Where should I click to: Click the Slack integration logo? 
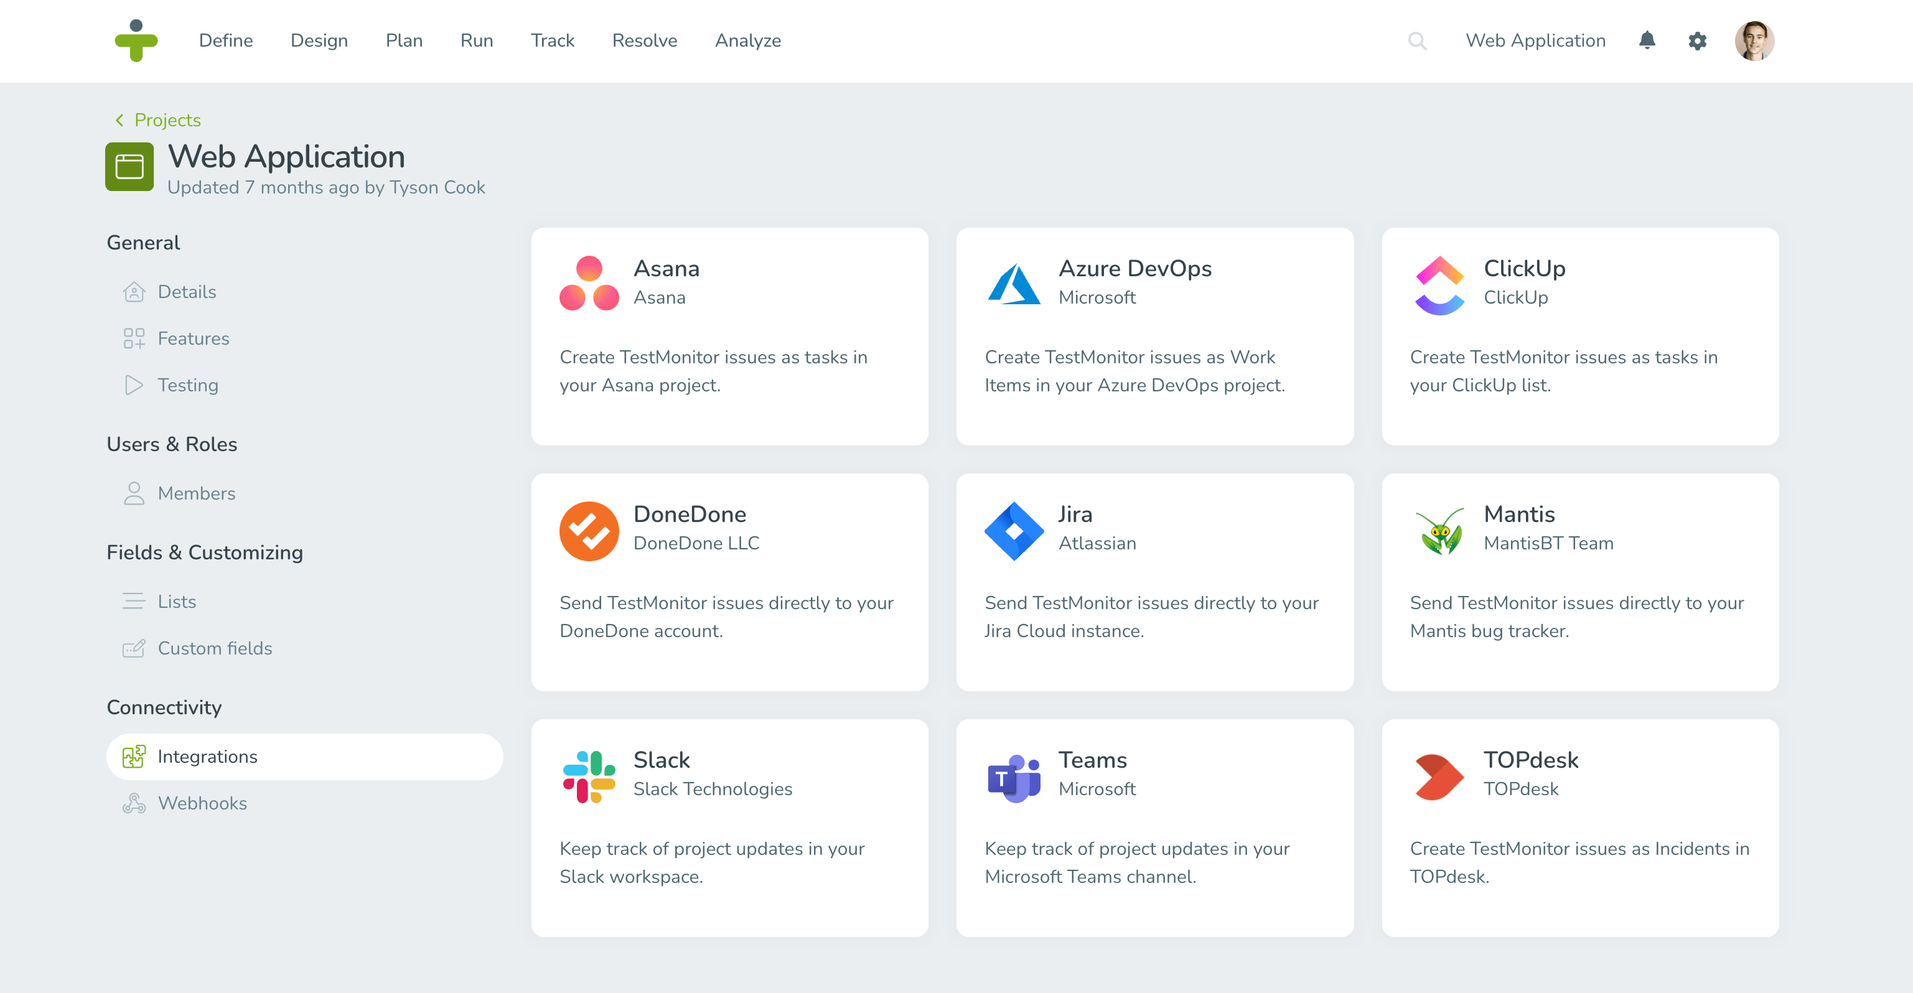coord(589,776)
